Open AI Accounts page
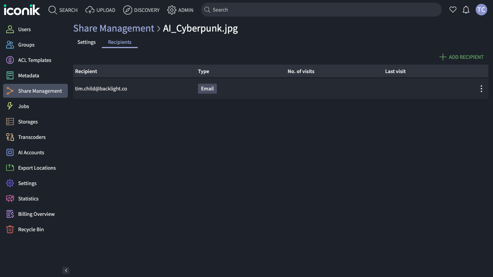493x277 pixels. point(31,152)
